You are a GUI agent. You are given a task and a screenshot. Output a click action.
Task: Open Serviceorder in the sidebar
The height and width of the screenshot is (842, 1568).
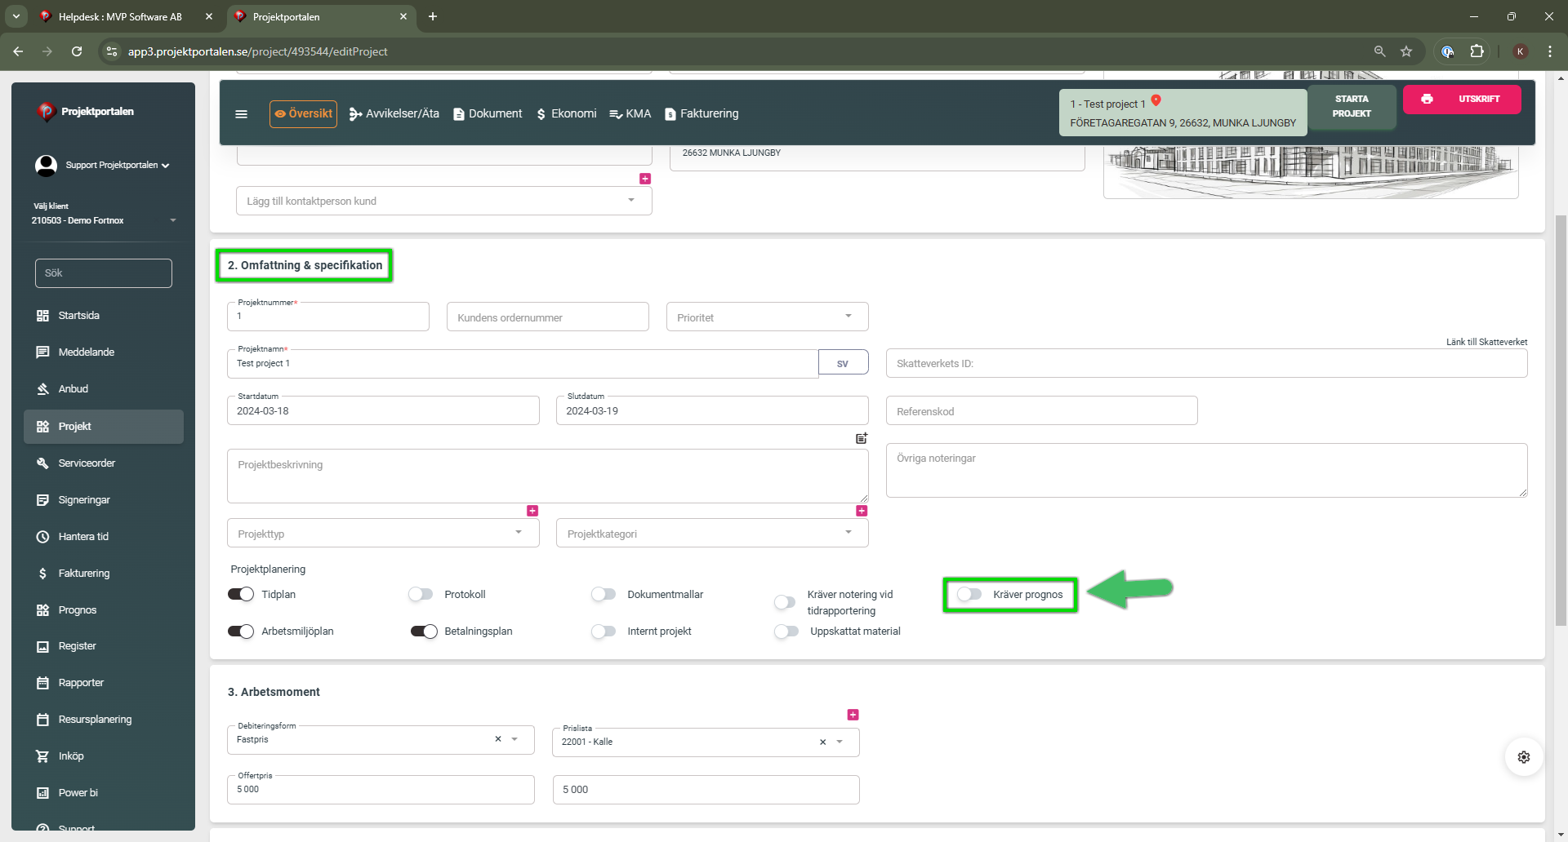[x=104, y=463]
